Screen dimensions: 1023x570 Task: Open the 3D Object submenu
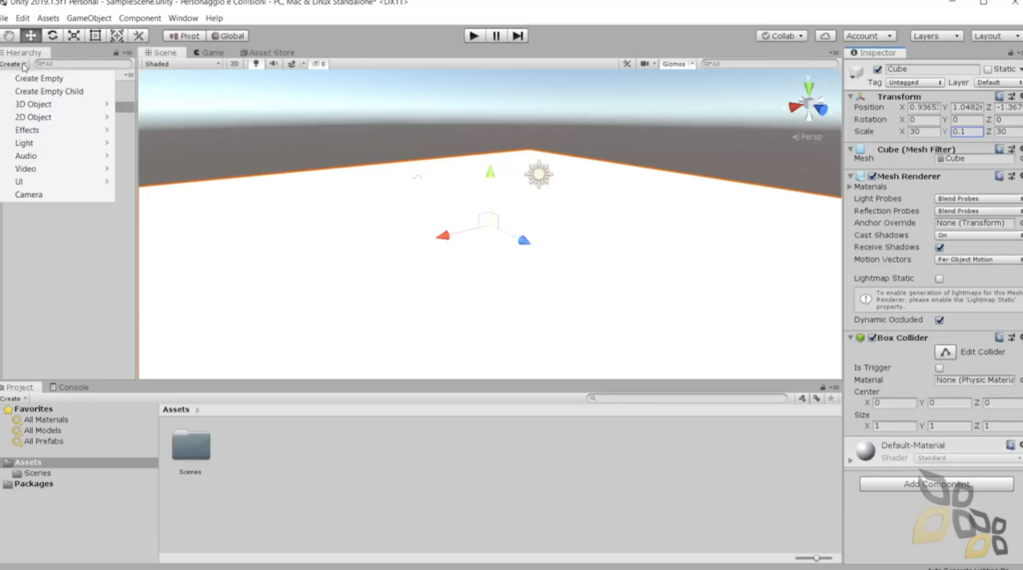(57, 105)
